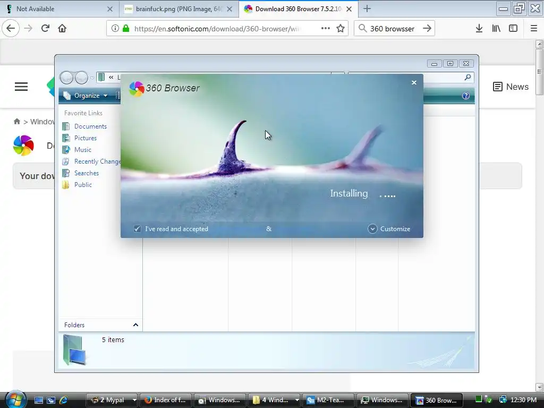
Task: Open Softonic site hamburger menu
Action: click(21, 87)
